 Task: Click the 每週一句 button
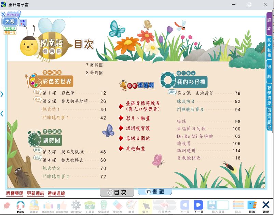(x=10, y=33)
